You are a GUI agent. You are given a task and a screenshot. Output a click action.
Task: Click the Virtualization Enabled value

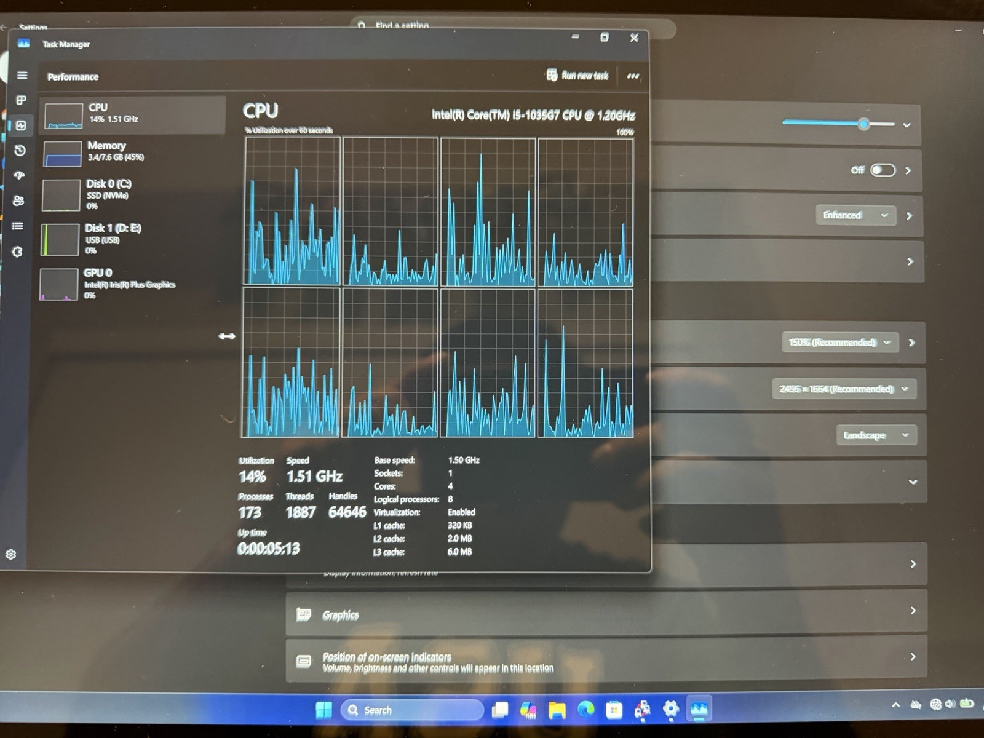461,512
